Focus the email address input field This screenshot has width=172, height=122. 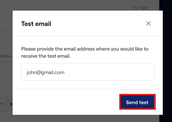click(88, 72)
